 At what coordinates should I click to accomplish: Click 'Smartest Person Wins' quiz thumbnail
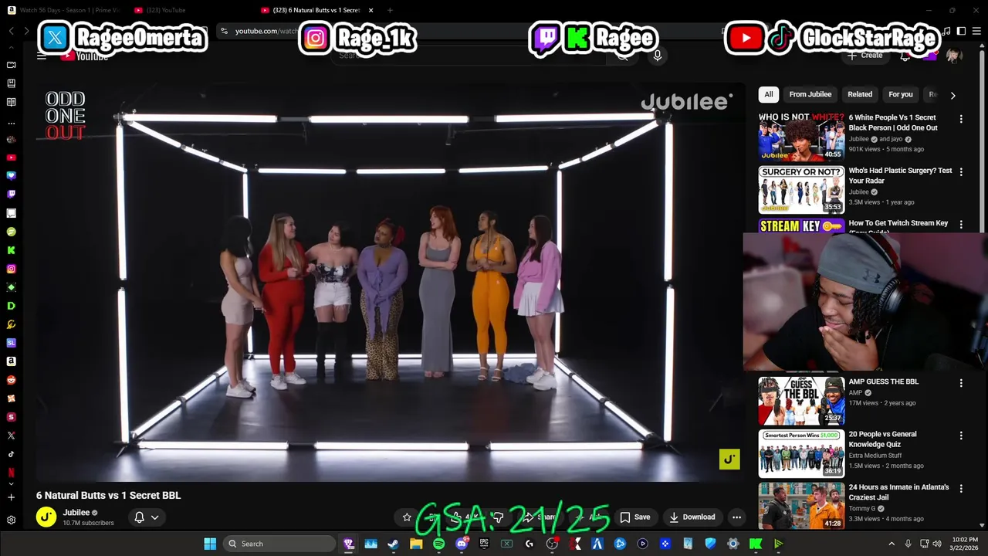[x=801, y=453]
